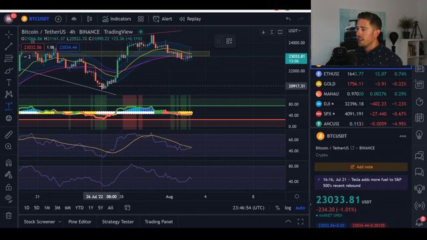Toggle percent scale mode
Viewport: 427px width, 240px height.
point(278,207)
